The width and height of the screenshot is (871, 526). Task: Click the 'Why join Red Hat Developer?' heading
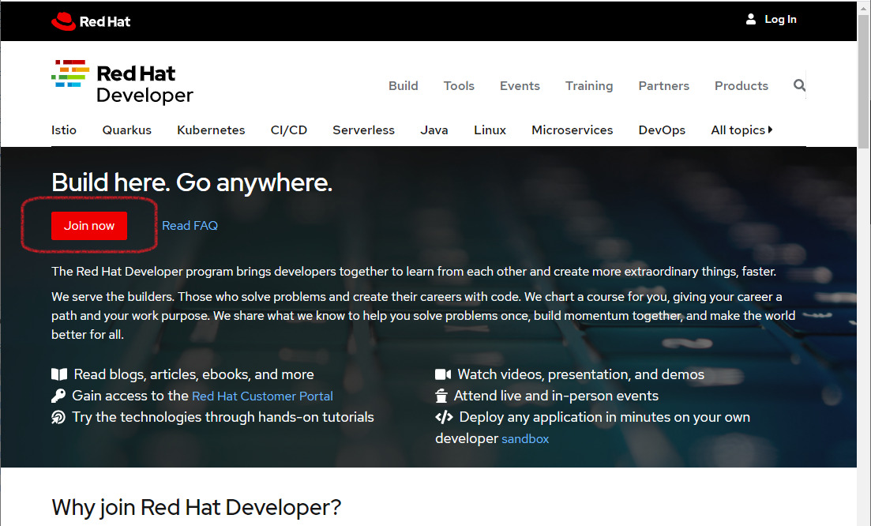pyautogui.click(x=196, y=507)
